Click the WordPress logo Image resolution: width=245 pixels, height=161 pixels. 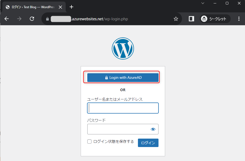[x=123, y=48]
